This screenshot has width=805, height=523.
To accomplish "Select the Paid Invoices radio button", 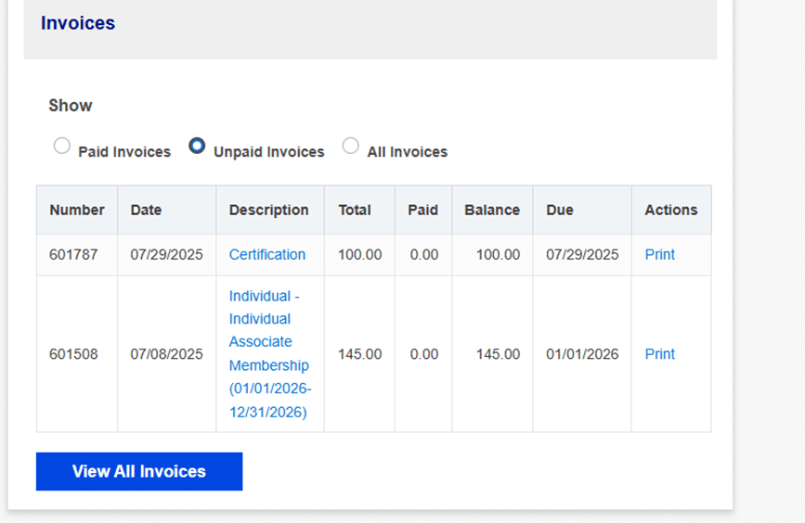I will 62,147.
